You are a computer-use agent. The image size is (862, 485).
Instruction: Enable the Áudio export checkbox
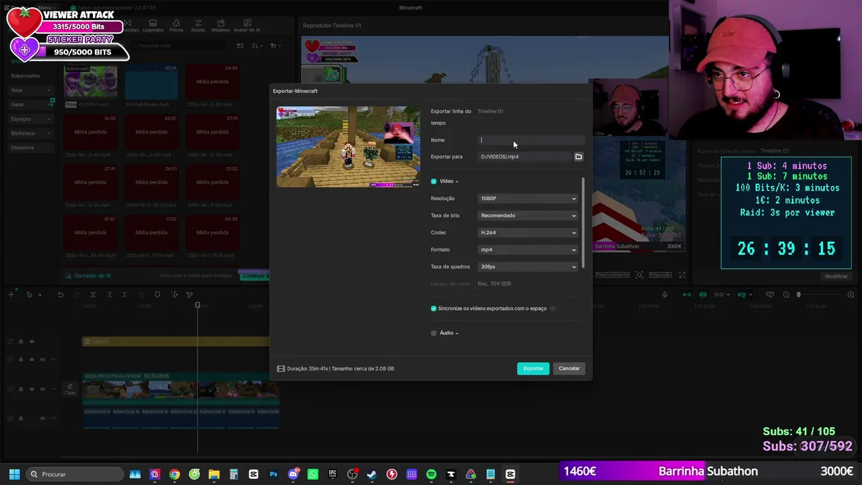434,333
